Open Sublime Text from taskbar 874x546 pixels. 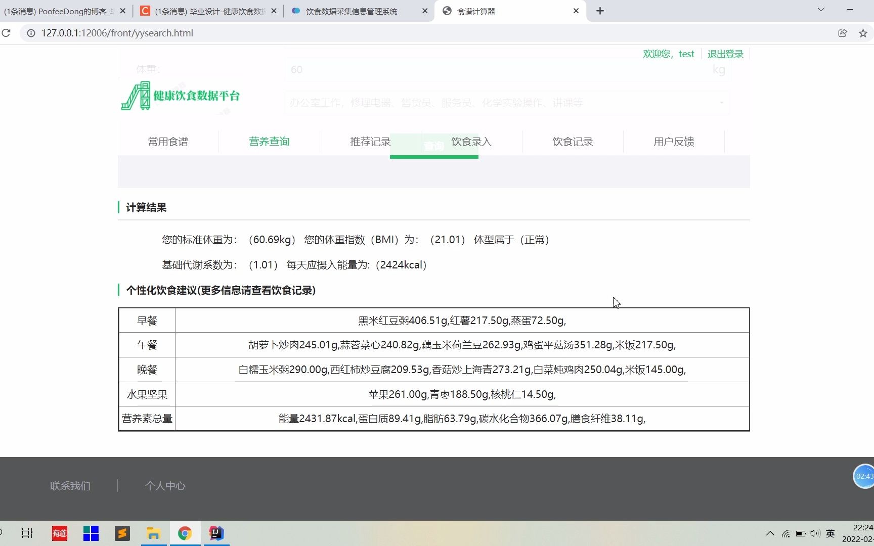point(122,533)
